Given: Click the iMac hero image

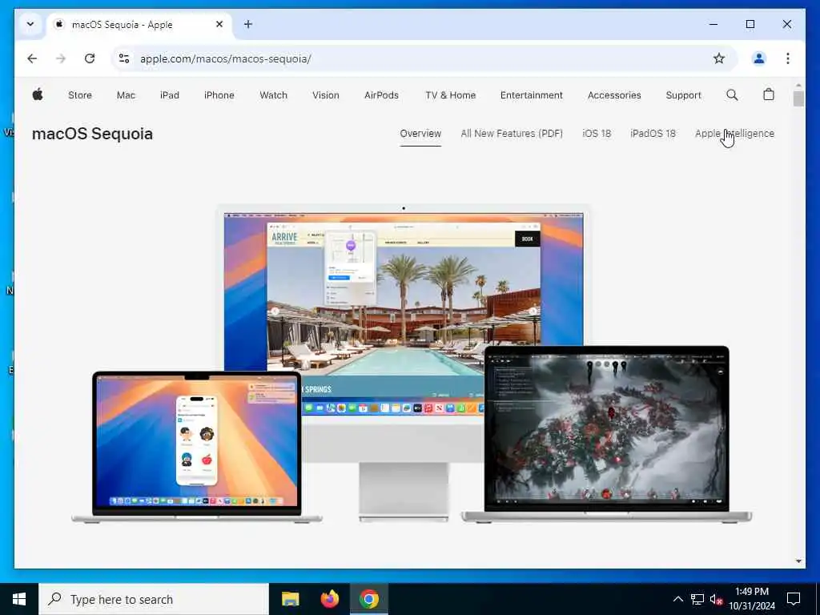Looking at the screenshot, I should [404, 314].
